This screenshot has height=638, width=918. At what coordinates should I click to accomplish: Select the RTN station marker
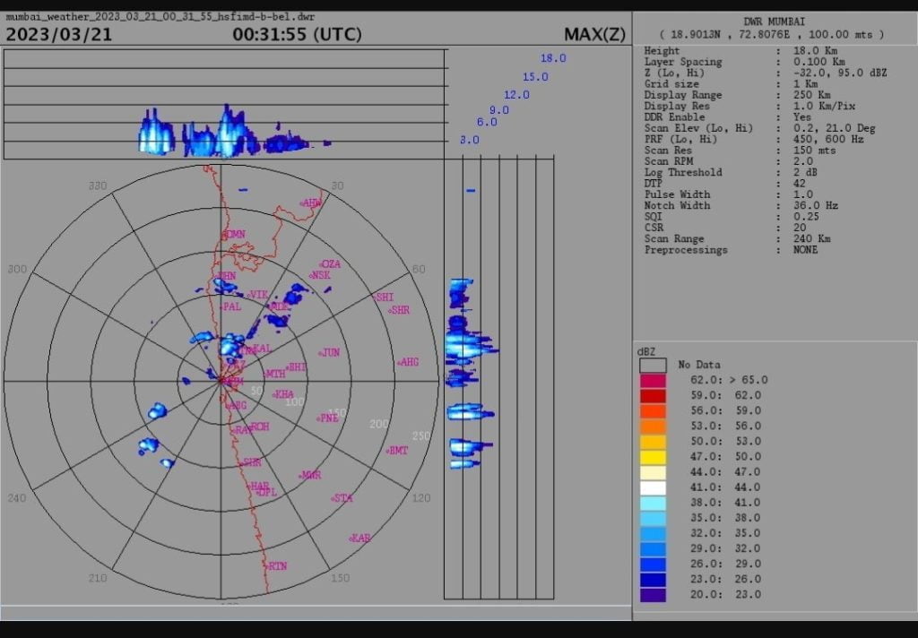277,566
